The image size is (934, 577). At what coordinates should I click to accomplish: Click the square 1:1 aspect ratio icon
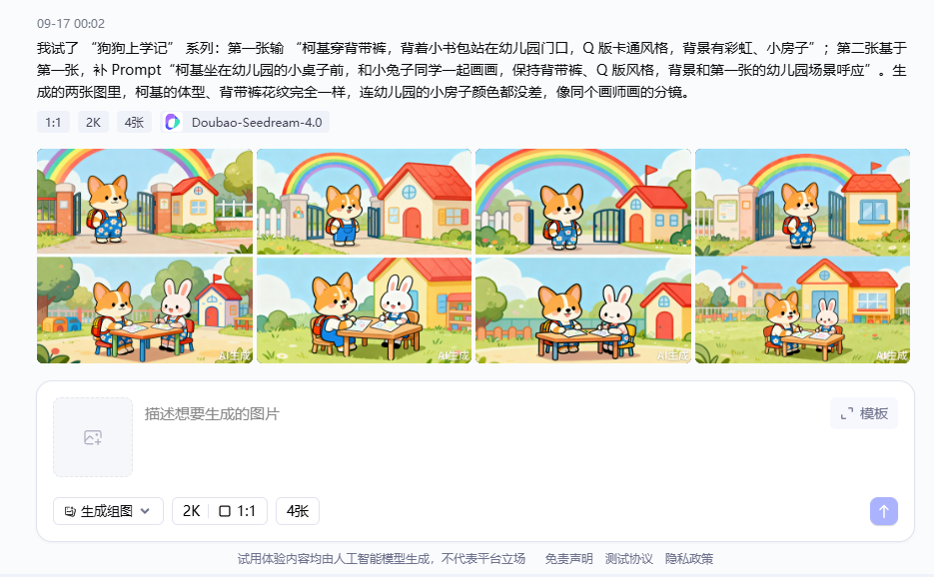pyautogui.click(x=225, y=511)
